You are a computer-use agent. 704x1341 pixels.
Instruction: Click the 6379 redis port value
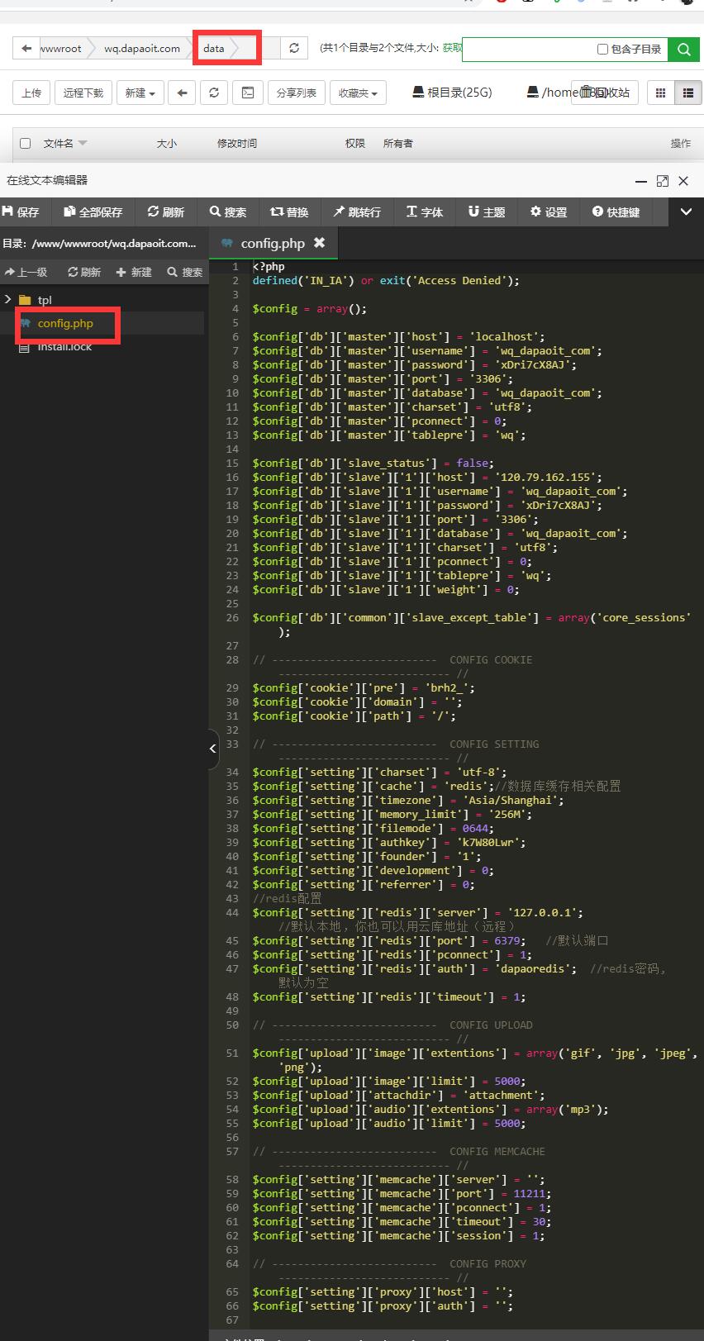[507, 941]
